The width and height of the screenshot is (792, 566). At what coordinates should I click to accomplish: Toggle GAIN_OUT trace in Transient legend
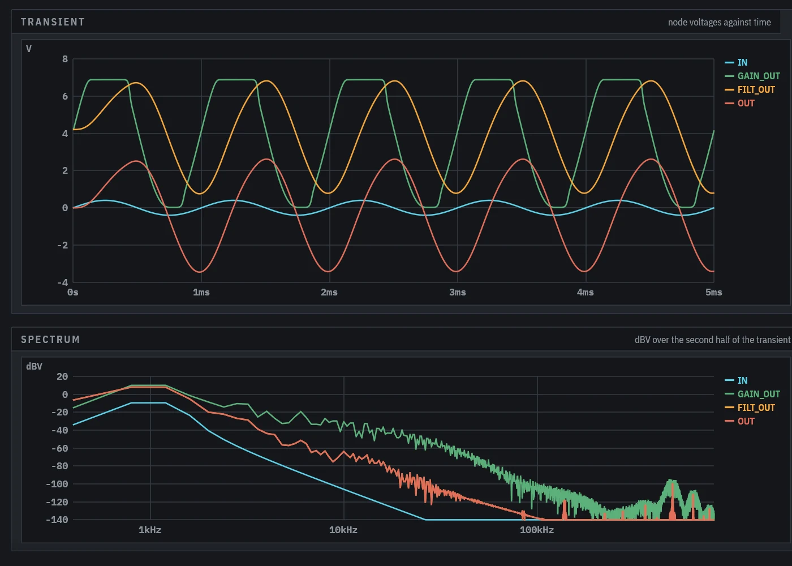(752, 76)
